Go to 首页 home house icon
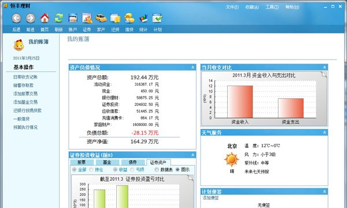 pyautogui.click(x=45, y=18)
